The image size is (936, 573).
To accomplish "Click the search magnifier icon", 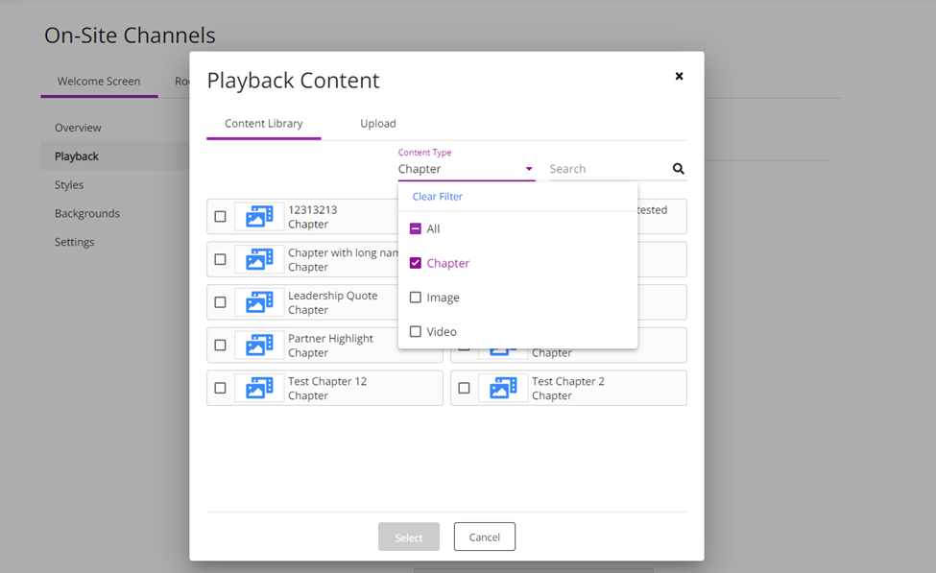I will click(678, 169).
